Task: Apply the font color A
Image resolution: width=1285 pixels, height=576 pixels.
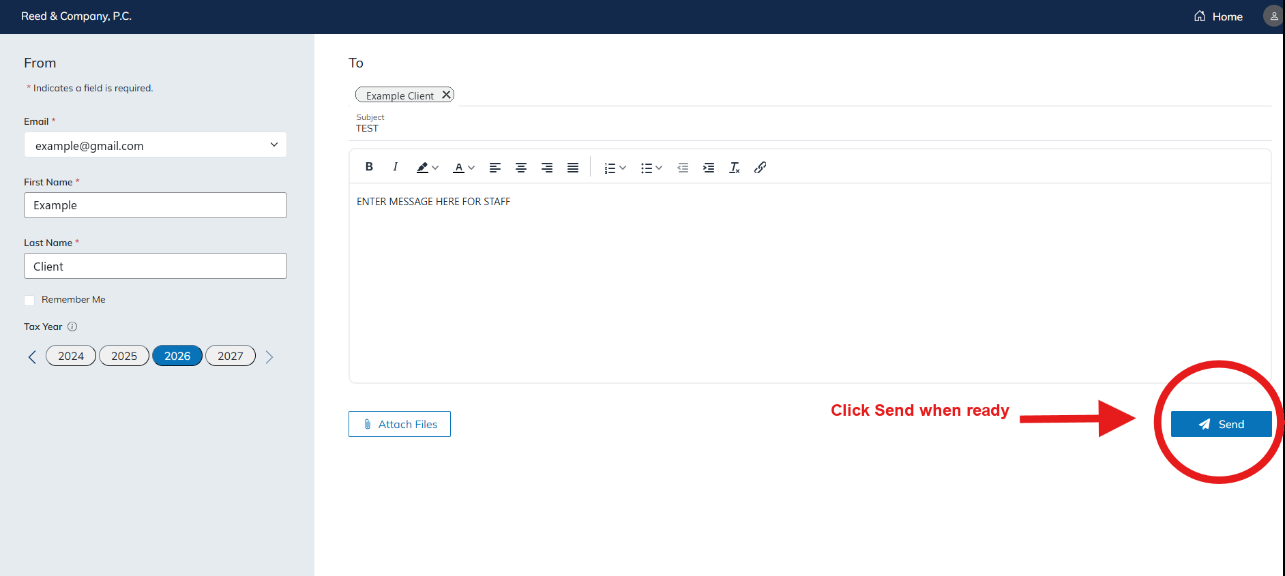Action: (459, 168)
